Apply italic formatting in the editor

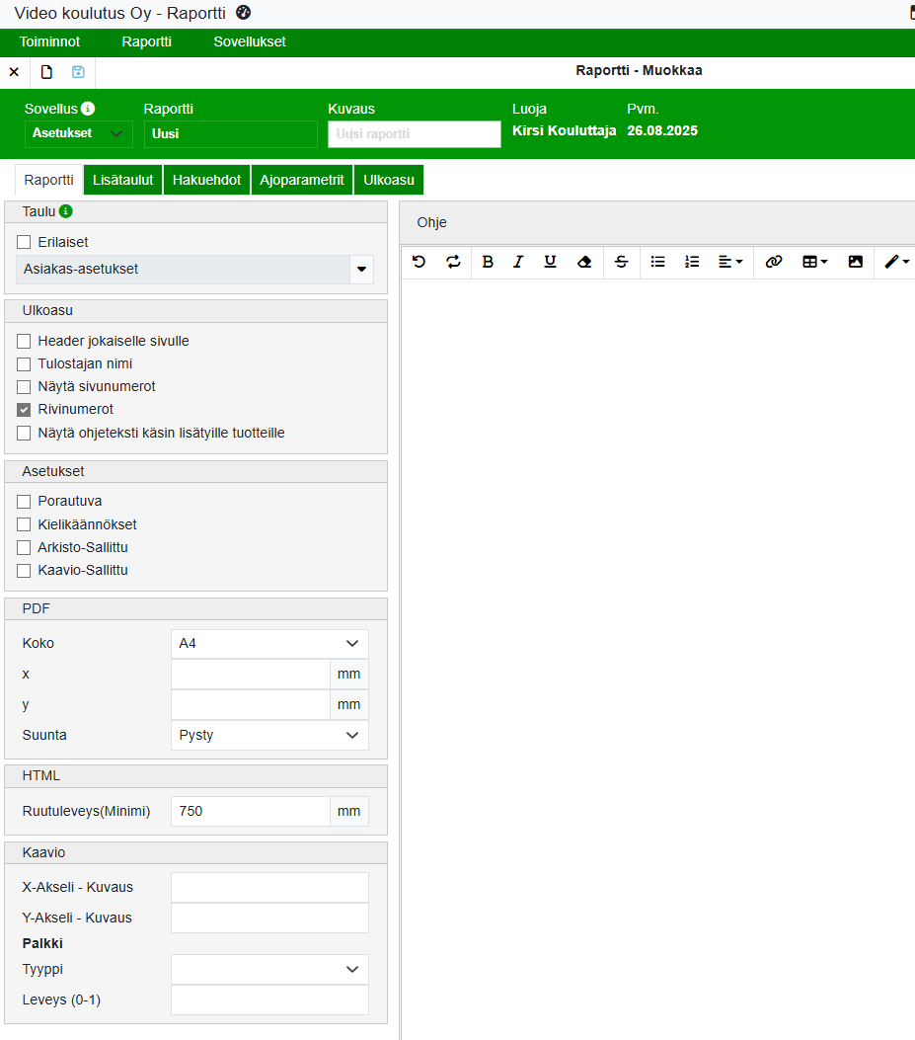518,262
